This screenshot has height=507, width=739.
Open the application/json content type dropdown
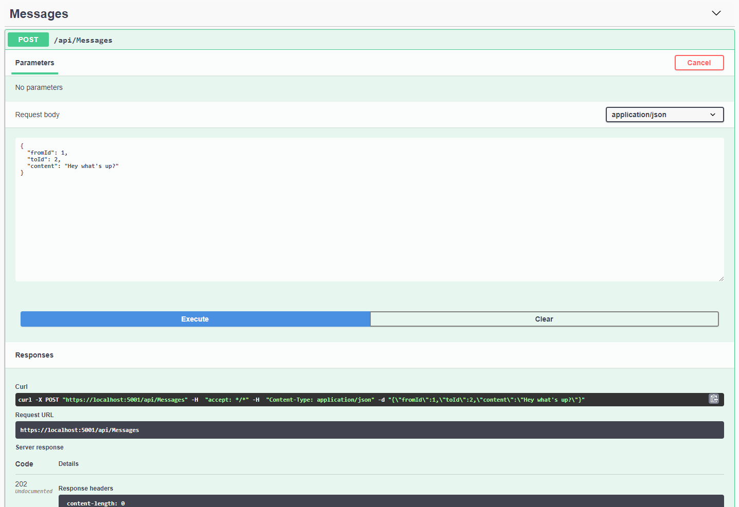[664, 115]
